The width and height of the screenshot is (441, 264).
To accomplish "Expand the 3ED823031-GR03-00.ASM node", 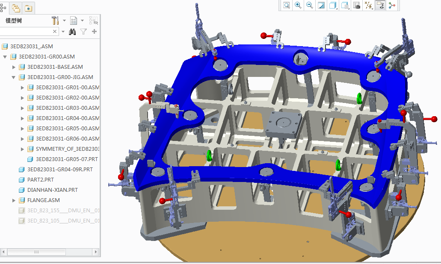I will click(x=22, y=108).
